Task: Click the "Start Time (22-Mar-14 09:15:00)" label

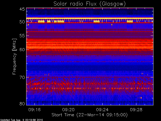Action: tap(90, 115)
